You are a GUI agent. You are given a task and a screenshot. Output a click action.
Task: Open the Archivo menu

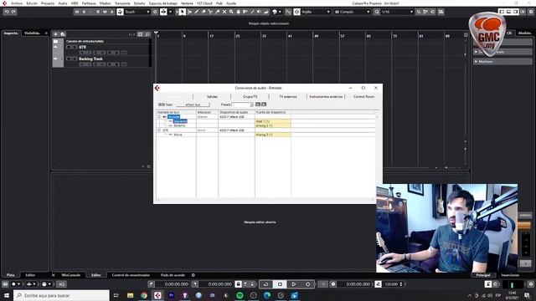(17, 3)
